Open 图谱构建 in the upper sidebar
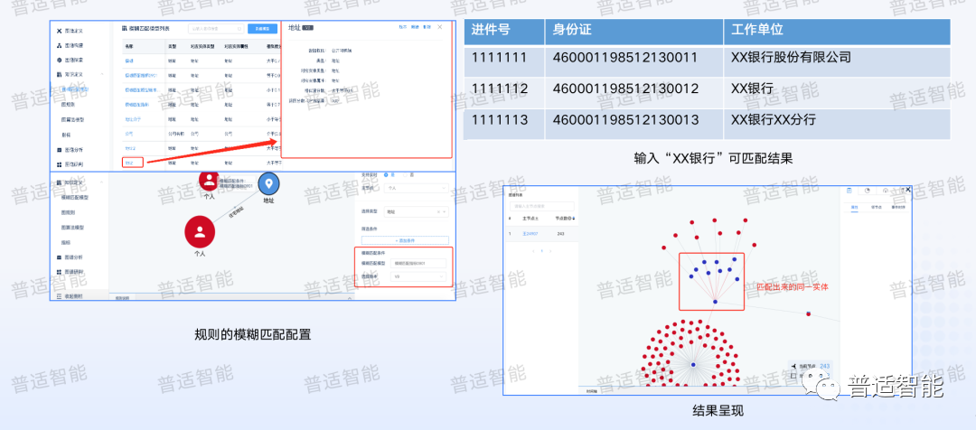 pyautogui.click(x=75, y=45)
